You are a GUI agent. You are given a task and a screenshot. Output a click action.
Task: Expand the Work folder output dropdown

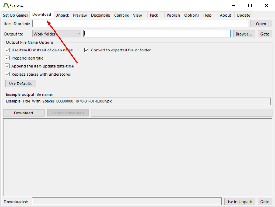pos(56,34)
